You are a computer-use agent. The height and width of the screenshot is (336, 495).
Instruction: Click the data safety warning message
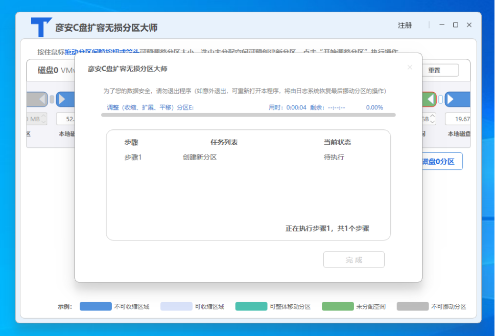coord(245,91)
